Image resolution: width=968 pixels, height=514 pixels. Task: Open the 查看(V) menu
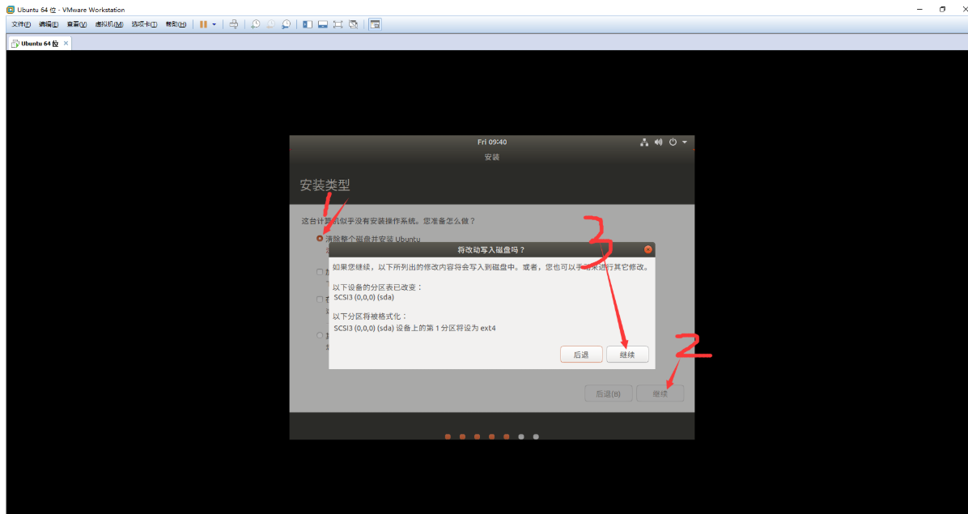pos(77,24)
